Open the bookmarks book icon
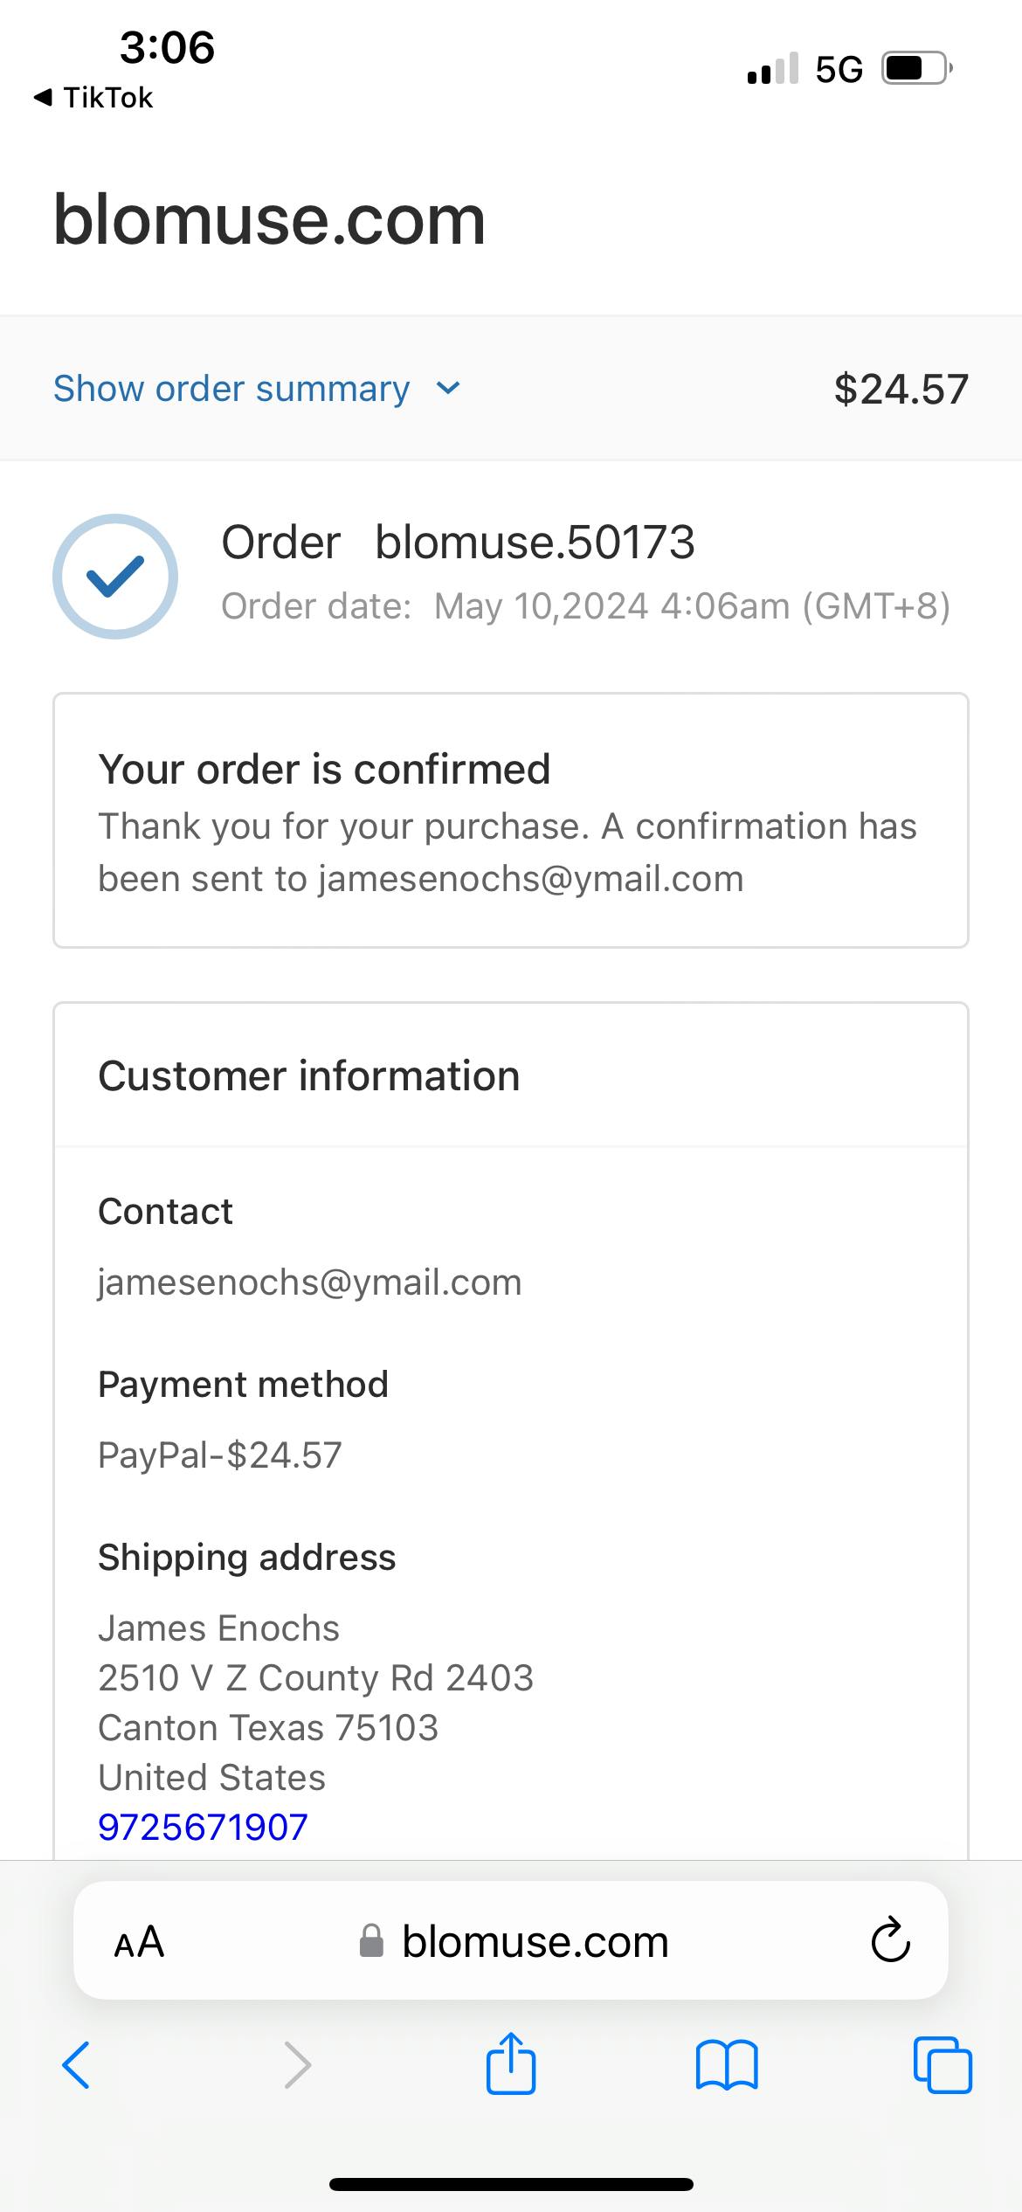Image resolution: width=1022 pixels, height=2212 pixels. click(x=727, y=2065)
